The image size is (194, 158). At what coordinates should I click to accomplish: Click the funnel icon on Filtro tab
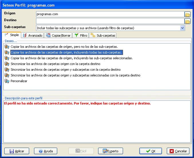tap(76, 35)
